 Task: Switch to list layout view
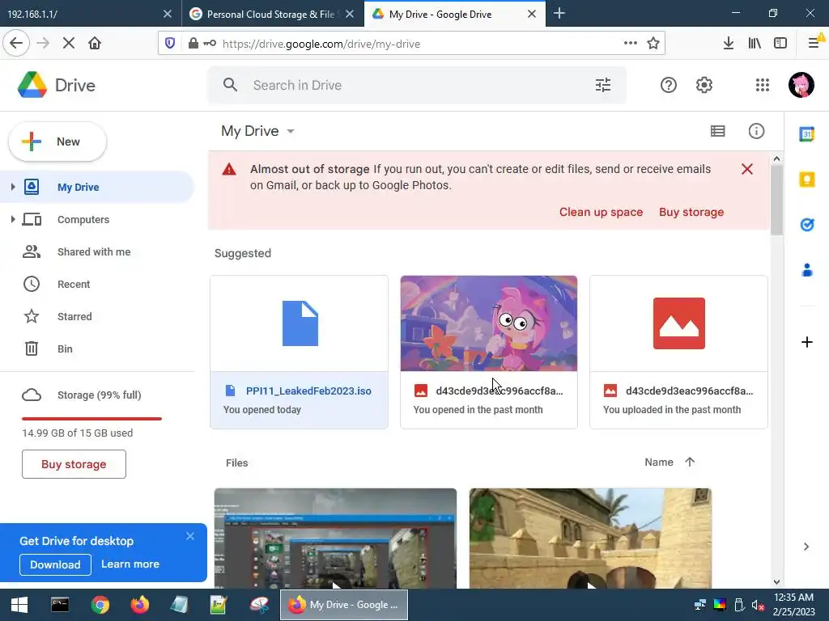717,131
